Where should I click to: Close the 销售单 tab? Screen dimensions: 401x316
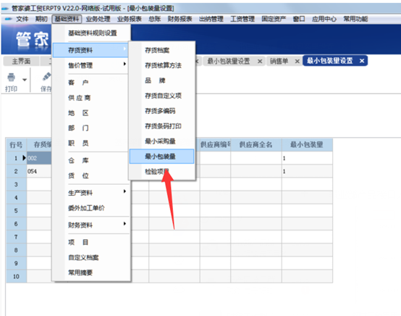click(x=297, y=62)
